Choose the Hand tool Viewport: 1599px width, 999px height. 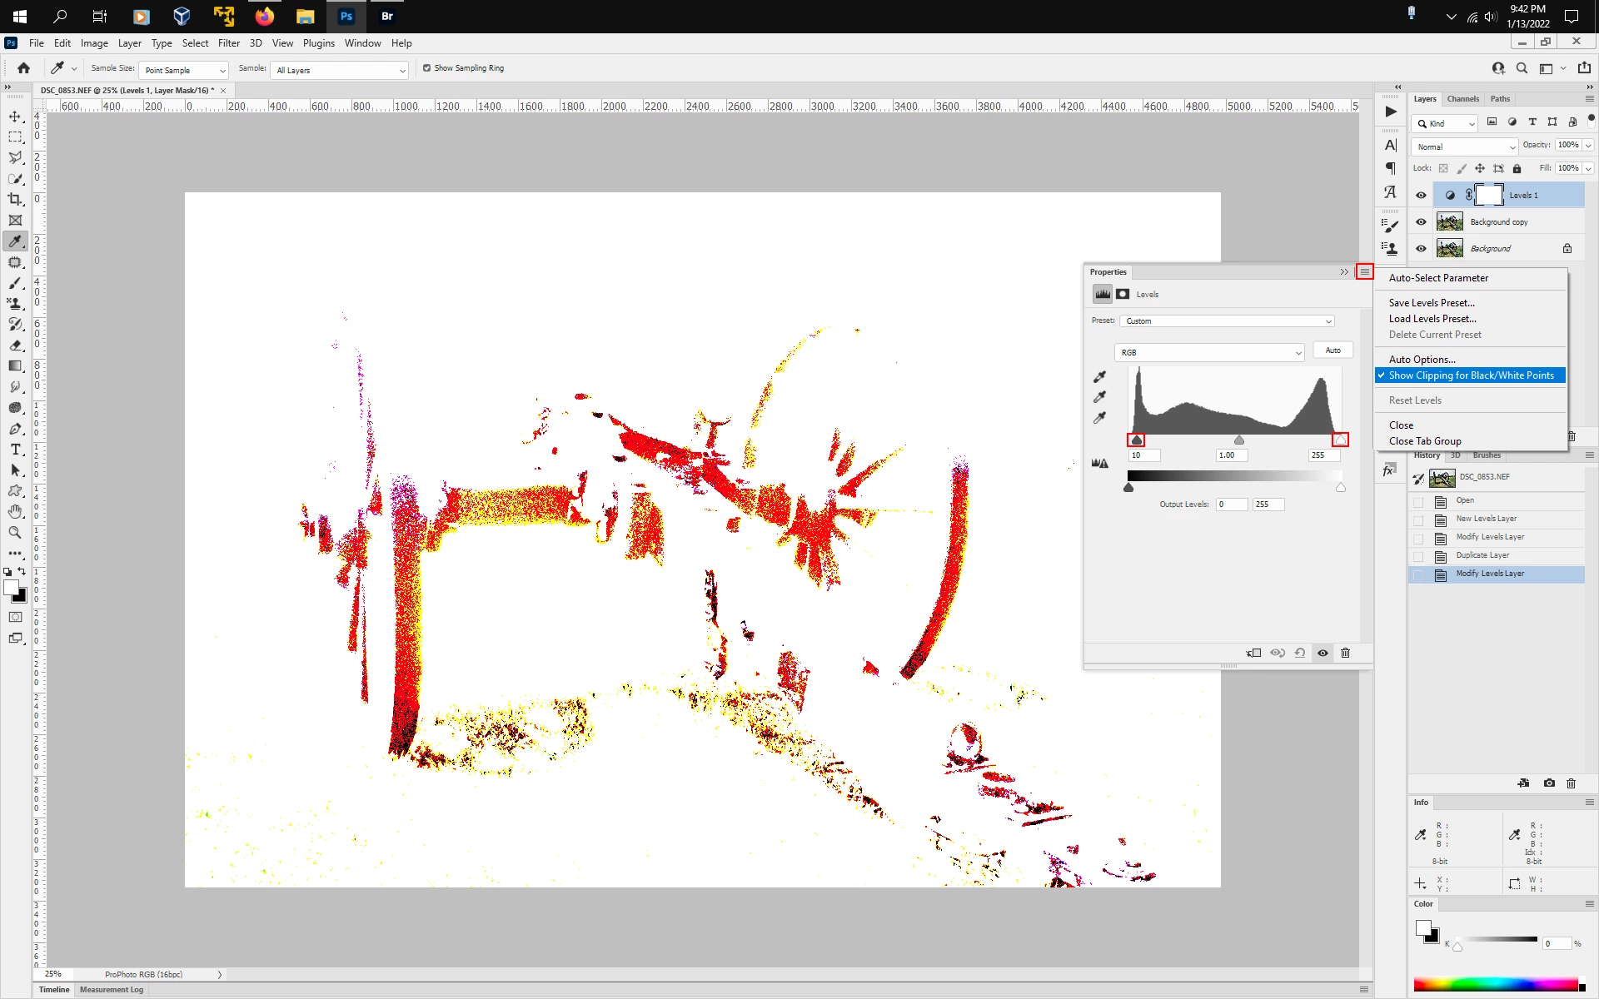point(15,511)
